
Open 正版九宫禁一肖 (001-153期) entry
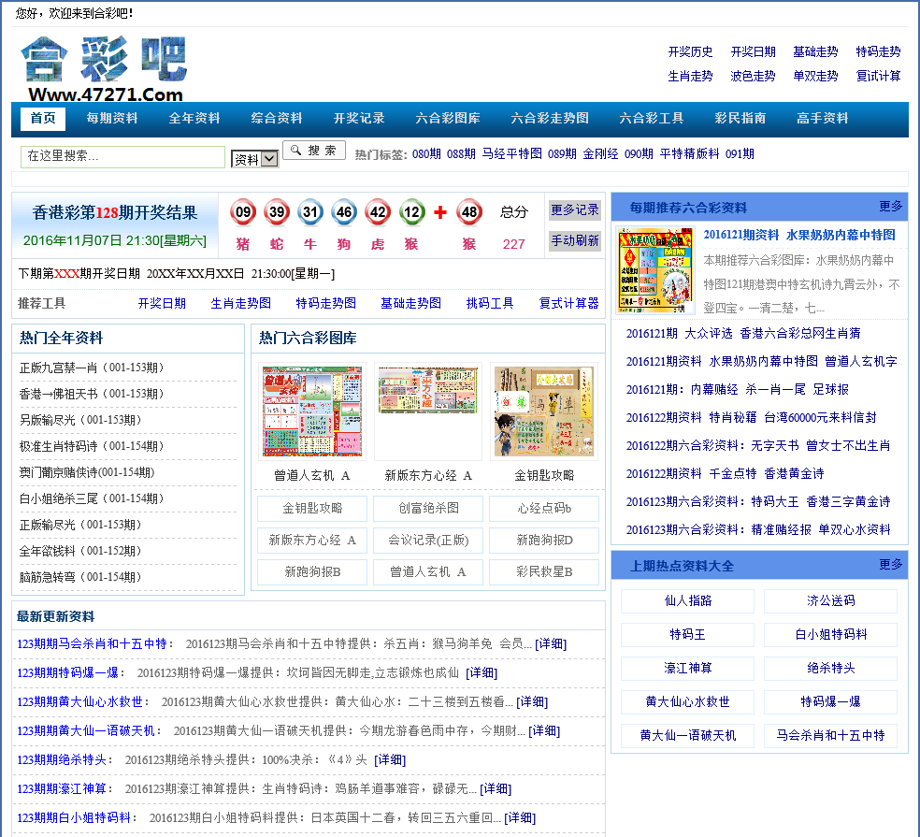(93, 368)
